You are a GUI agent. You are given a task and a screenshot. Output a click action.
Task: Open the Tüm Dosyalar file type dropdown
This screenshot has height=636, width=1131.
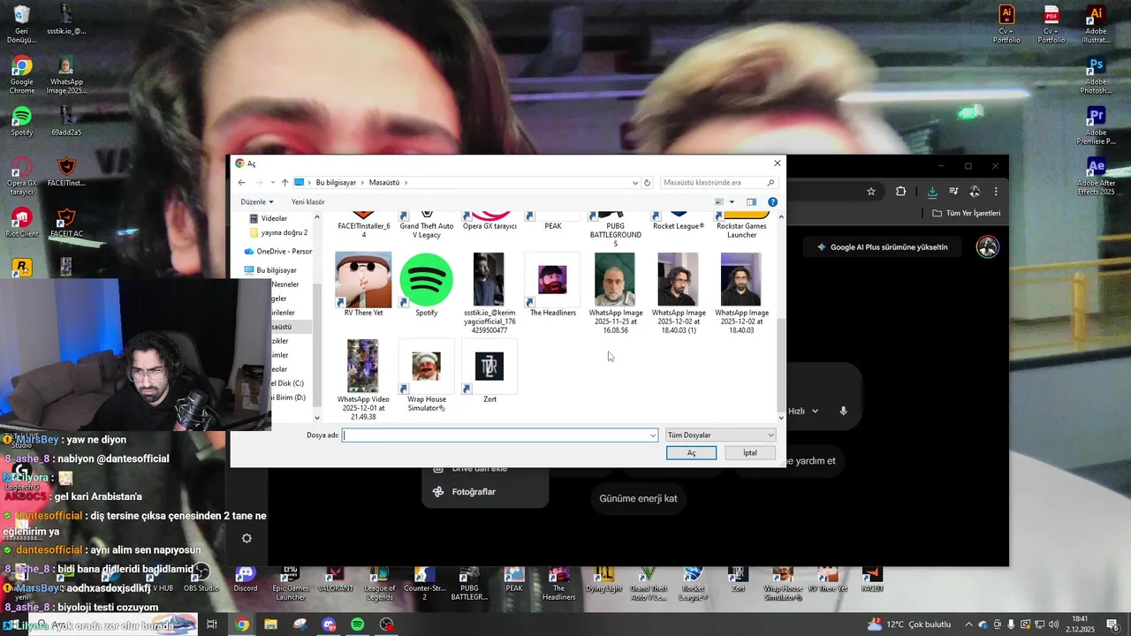click(721, 435)
